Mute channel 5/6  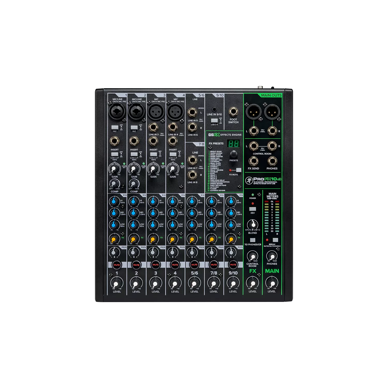pos(194,265)
